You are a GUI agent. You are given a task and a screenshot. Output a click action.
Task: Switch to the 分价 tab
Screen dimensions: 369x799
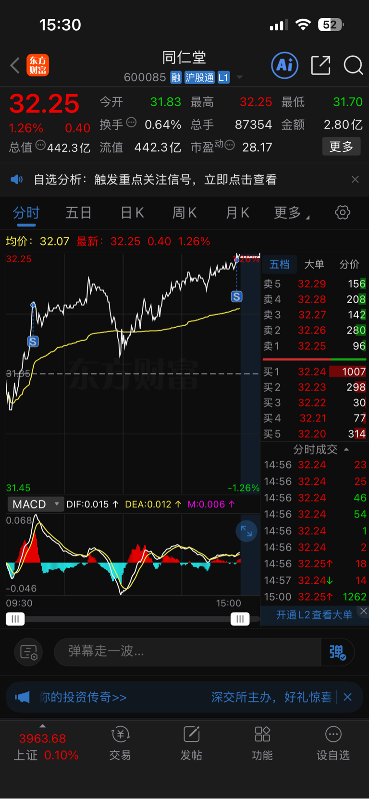[x=349, y=264]
